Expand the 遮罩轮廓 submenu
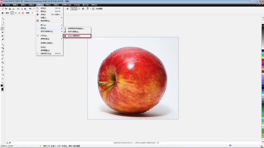 [x=62, y=39]
